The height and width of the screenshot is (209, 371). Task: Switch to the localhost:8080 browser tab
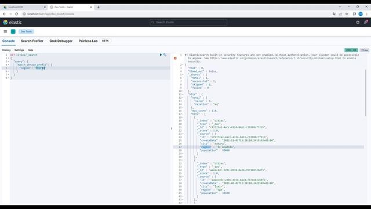24,7
